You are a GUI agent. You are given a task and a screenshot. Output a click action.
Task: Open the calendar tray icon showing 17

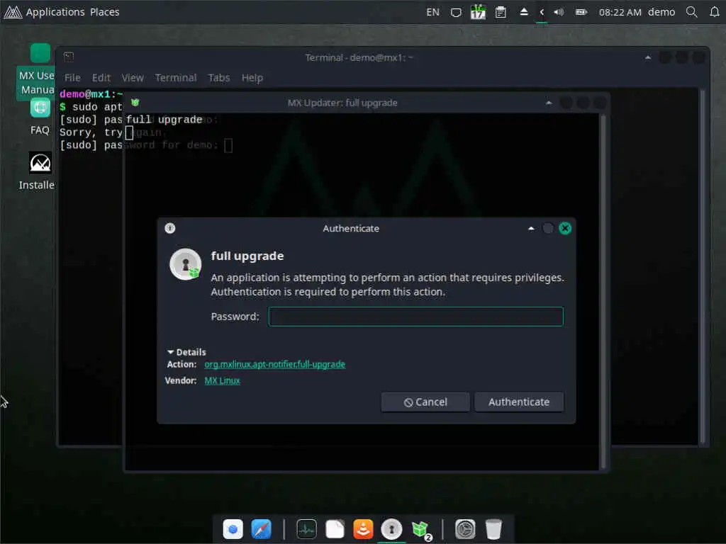(x=478, y=12)
